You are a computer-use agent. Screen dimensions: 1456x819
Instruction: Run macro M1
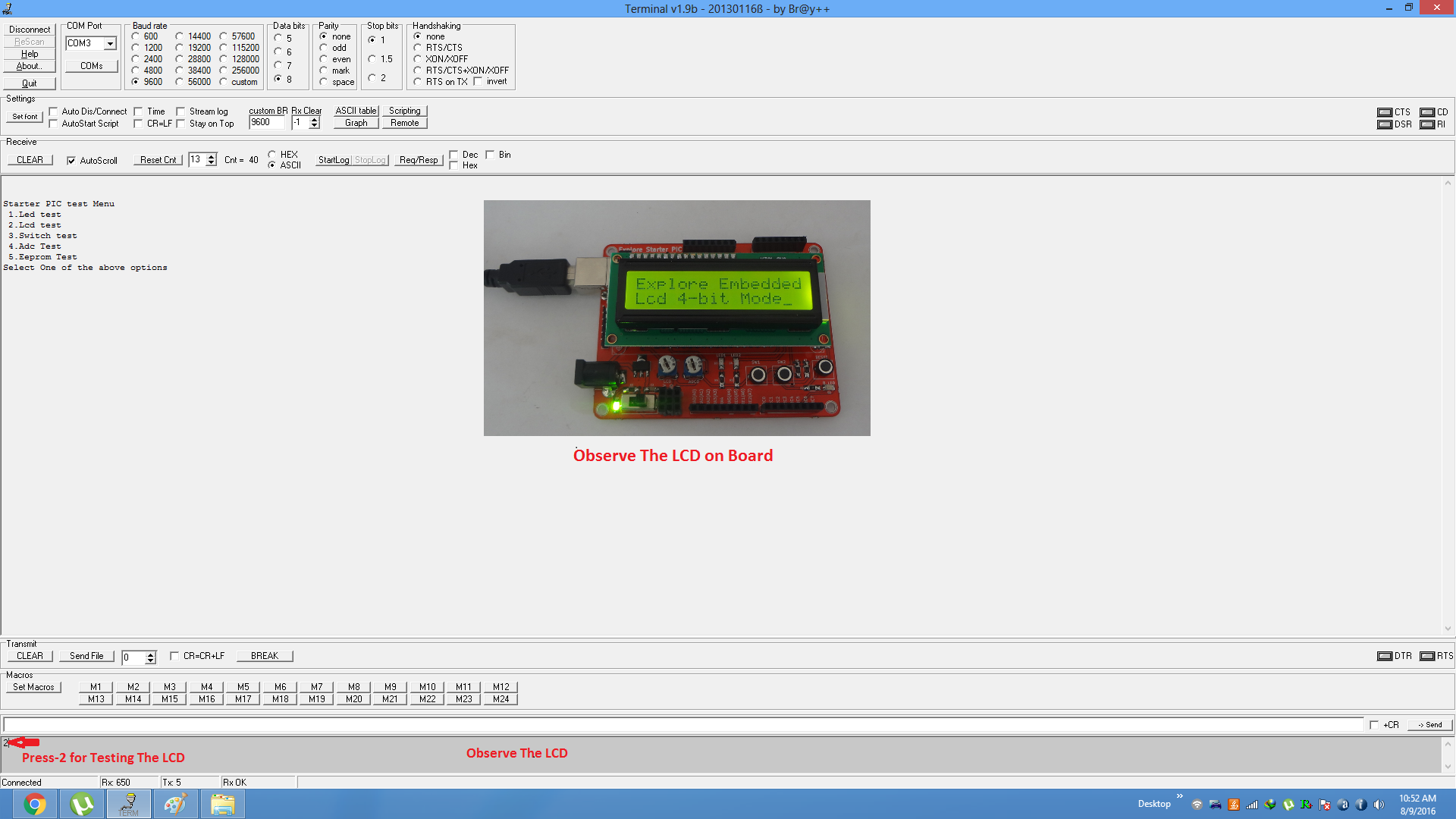pos(96,687)
